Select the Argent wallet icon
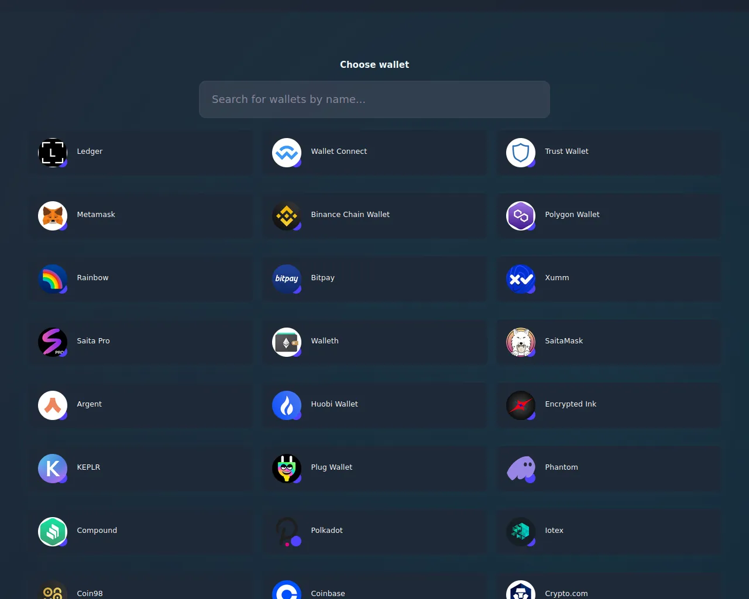The image size is (749, 599). pyautogui.click(x=53, y=405)
